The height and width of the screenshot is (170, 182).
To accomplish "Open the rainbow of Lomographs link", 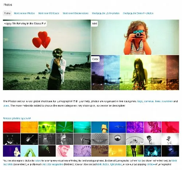I will (151, 165).
